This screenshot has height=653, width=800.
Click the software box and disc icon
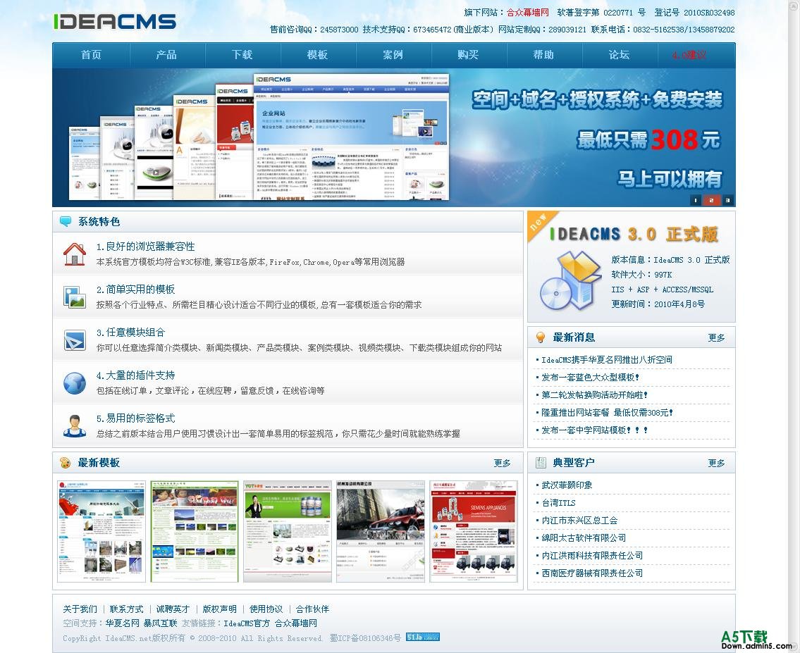coord(570,281)
